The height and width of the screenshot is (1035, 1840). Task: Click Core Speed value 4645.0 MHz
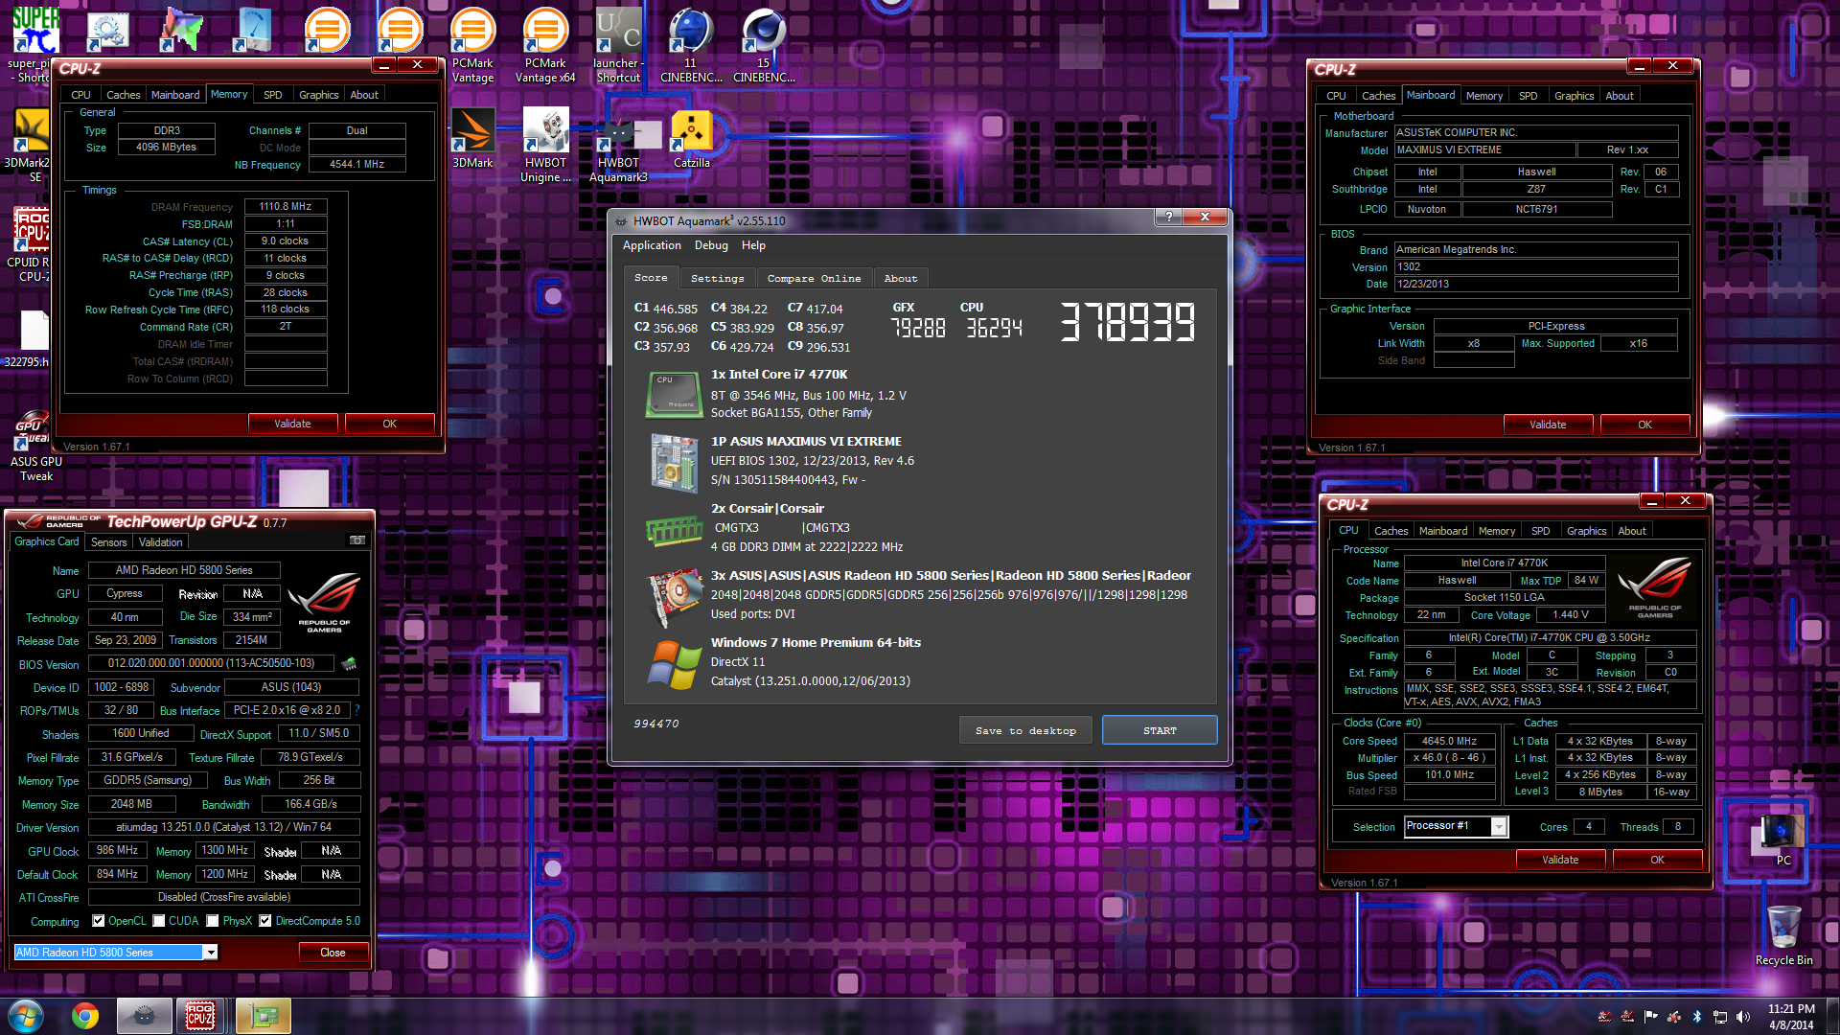[x=1449, y=741]
